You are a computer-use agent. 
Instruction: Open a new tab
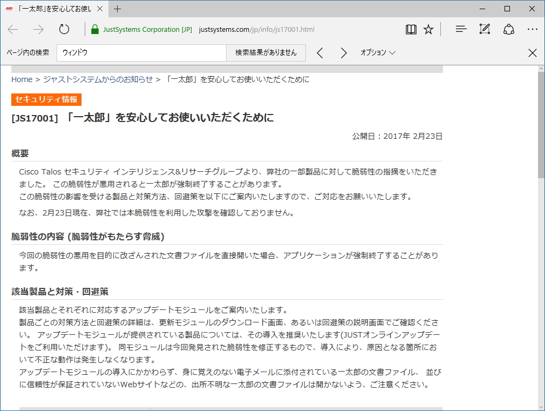click(x=118, y=9)
